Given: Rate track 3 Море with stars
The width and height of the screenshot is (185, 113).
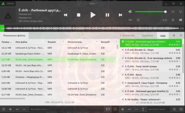Looking at the screenshot, I should pyautogui.click(x=175, y=53).
